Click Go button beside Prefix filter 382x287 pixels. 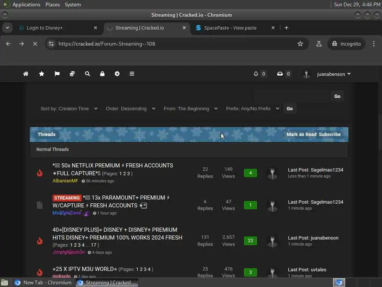[x=289, y=109]
